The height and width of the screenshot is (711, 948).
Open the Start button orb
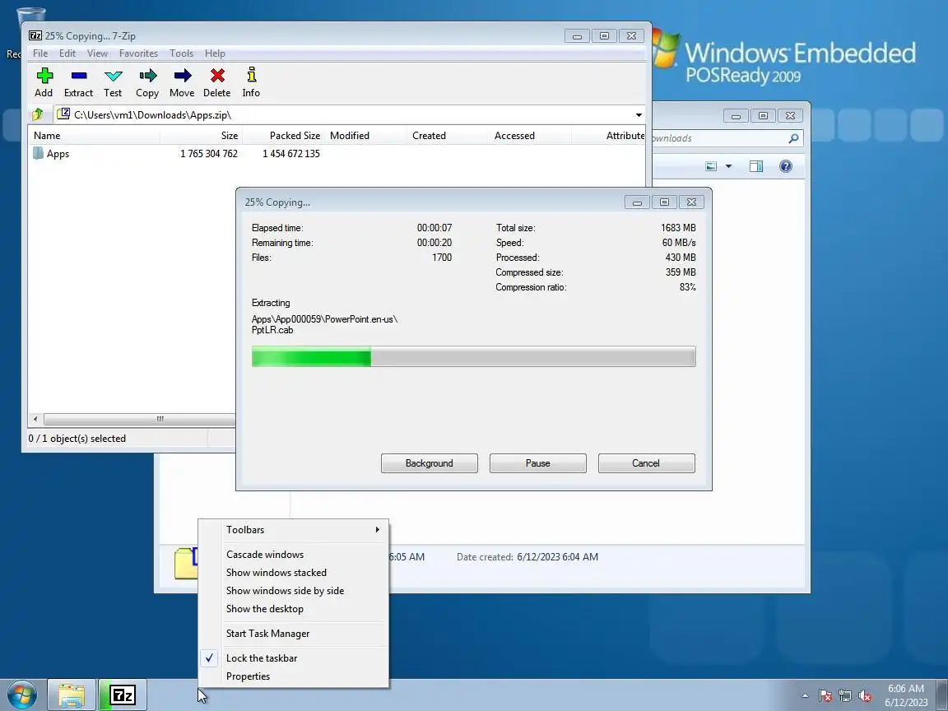pos(22,695)
